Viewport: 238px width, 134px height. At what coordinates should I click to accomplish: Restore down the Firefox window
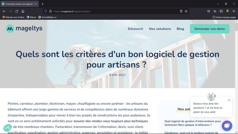pos(226,4)
